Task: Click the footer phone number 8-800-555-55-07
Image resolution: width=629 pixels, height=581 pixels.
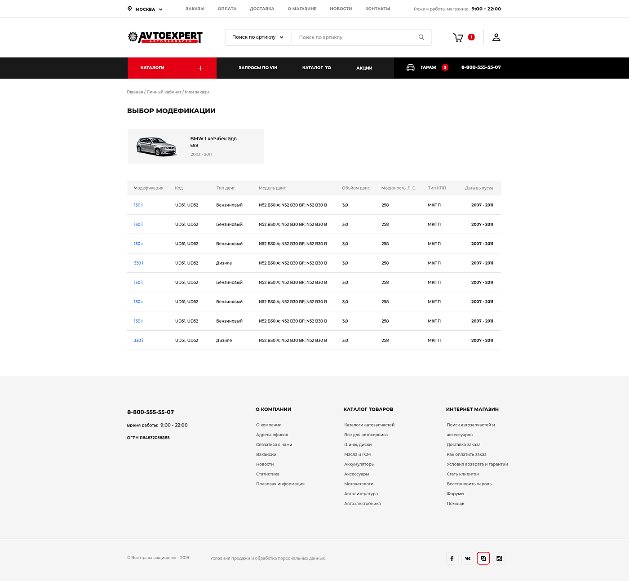Action: coord(151,412)
